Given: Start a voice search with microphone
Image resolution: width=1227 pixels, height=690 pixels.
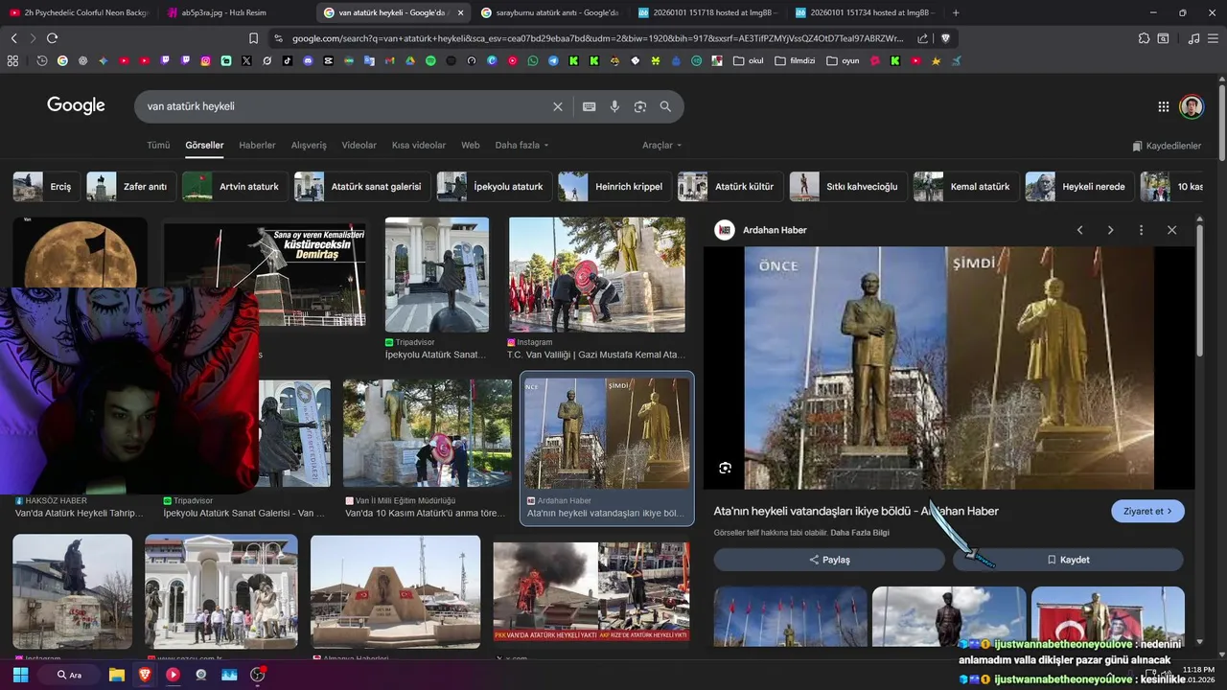Looking at the screenshot, I should coord(614,106).
